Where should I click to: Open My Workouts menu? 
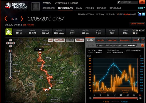click(65, 8)
